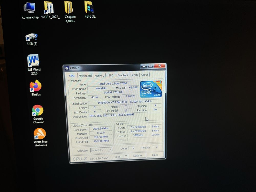Click the Ver. 1.98.0.x64 version text
This screenshot has height=192, width=256.
(99, 158)
